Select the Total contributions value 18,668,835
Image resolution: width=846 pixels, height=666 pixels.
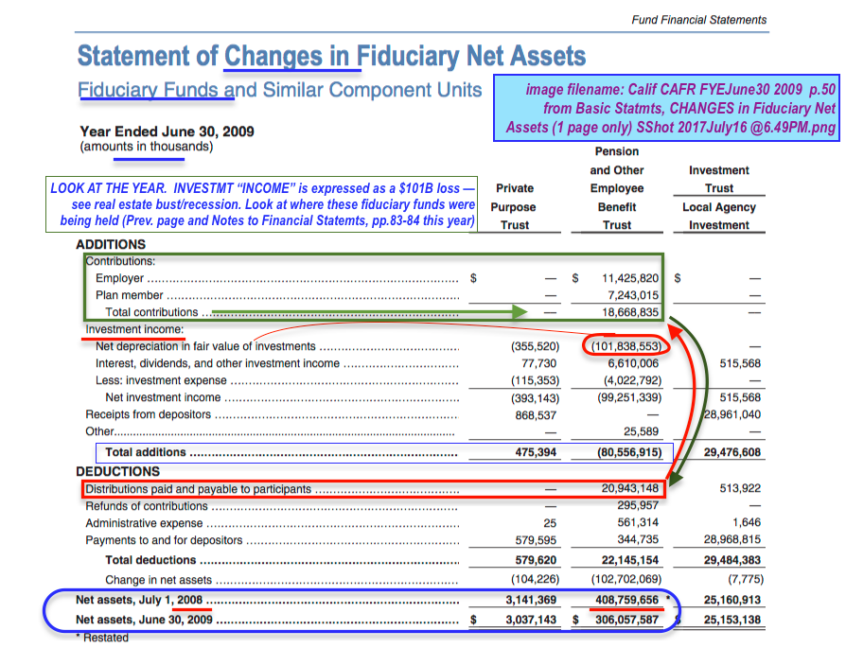[630, 311]
